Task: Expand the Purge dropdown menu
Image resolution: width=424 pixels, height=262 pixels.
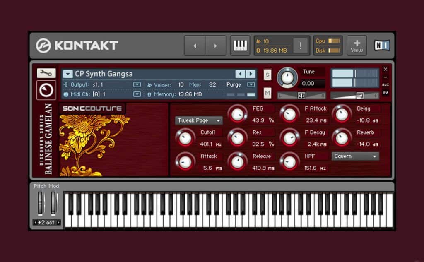Action: (x=251, y=84)
